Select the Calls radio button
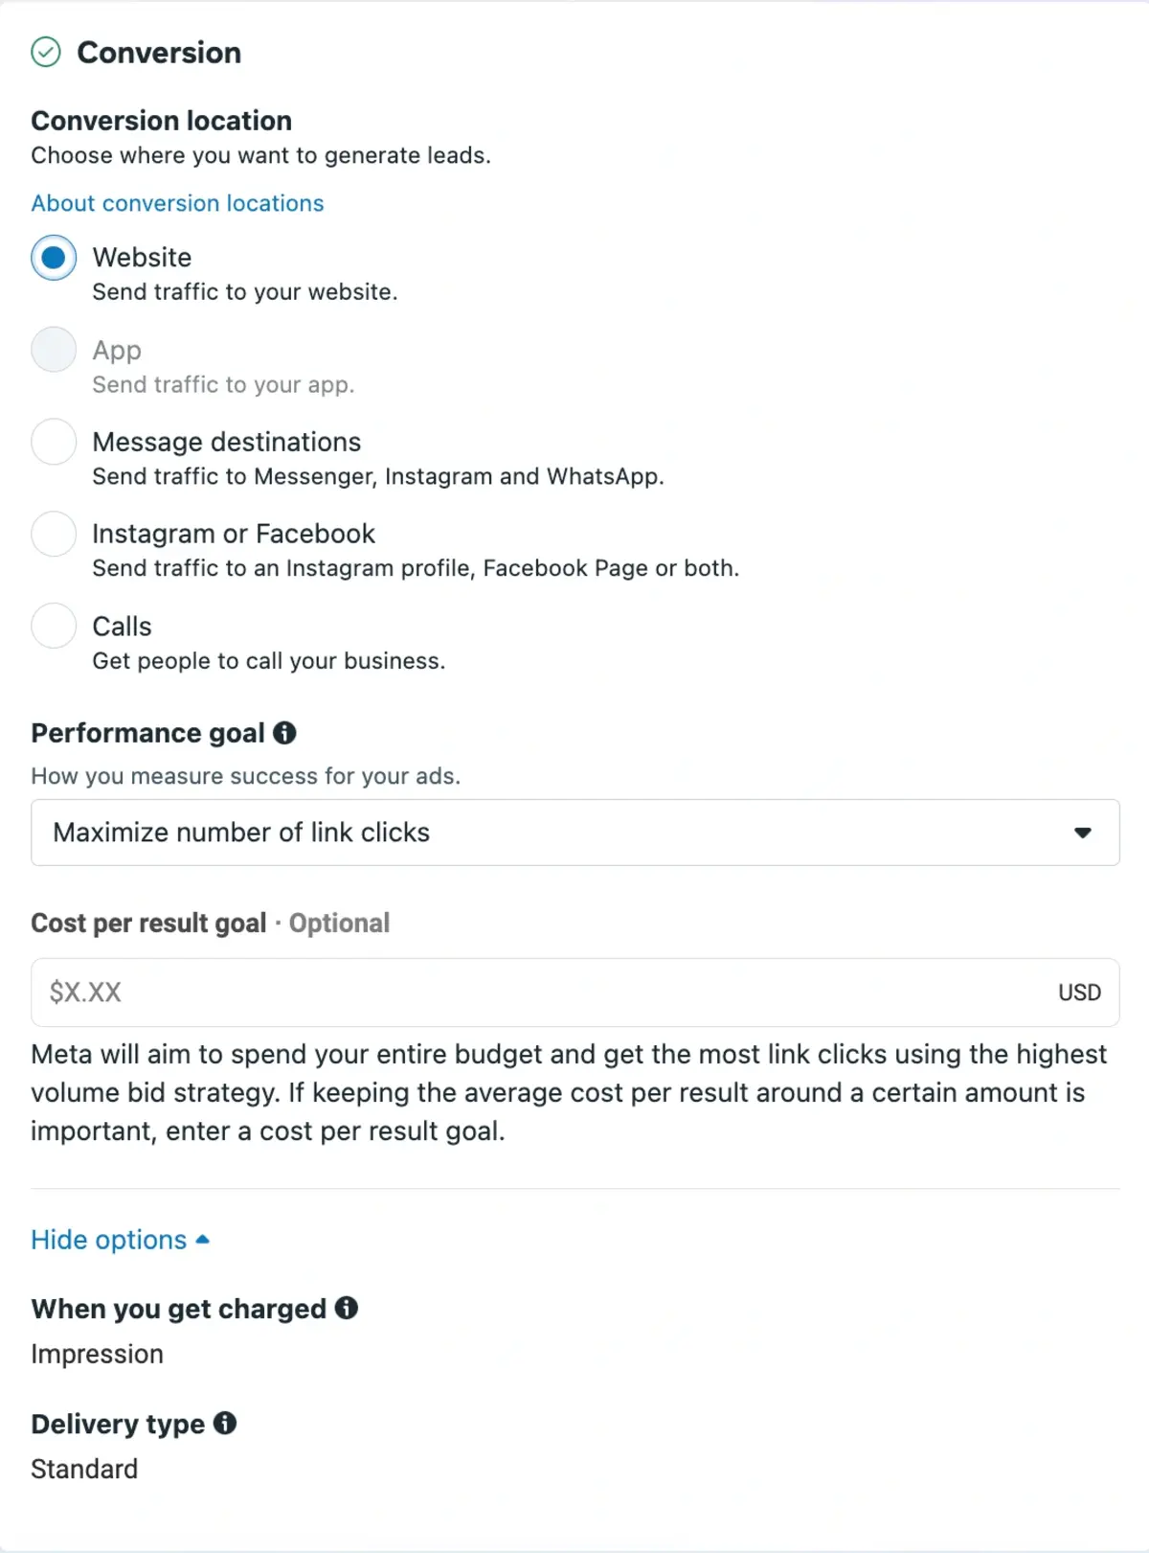 pyautogui.click(x=54, y=626)
